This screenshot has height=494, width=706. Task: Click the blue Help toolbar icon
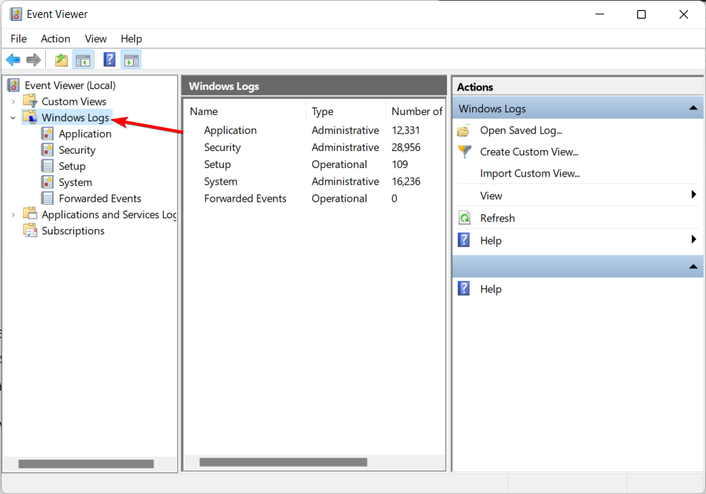click(109, 60)
